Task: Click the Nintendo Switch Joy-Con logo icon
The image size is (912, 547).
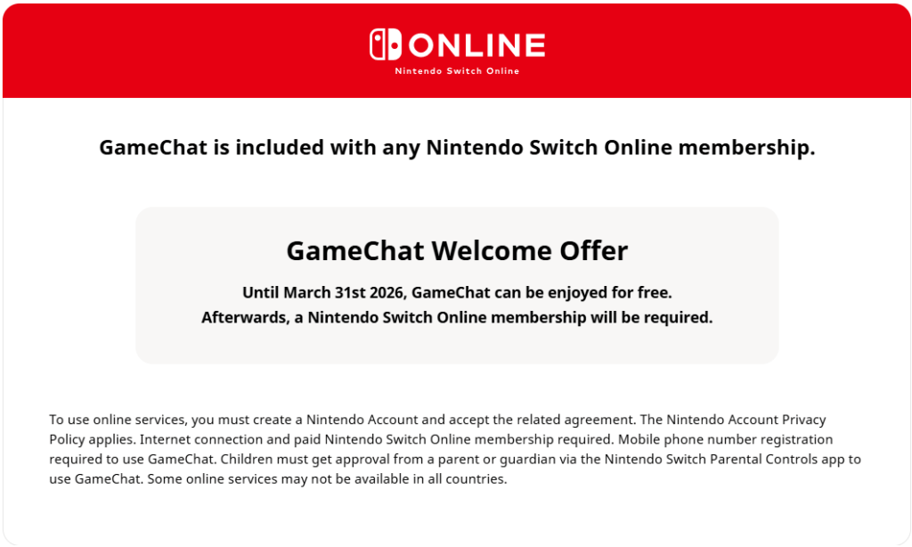Action: pos(386,45)
